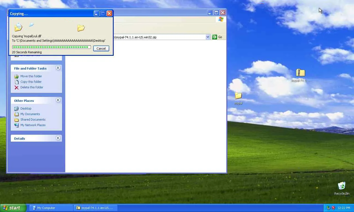Open My Network Places link
This screenshot has width=354, height=212.
click(33, 125)
